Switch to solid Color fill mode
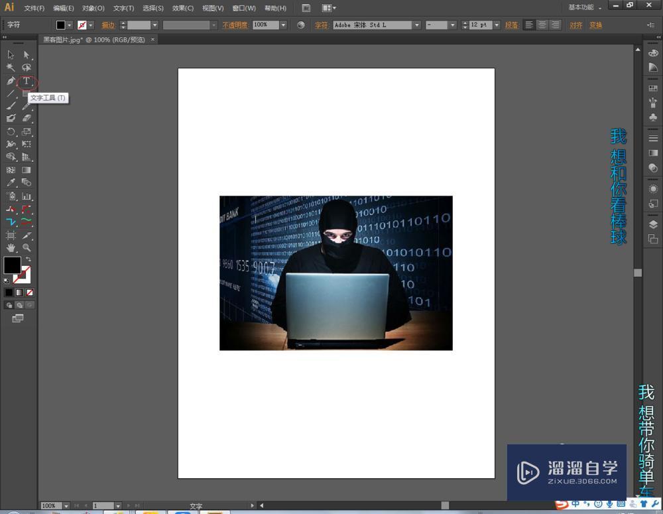 [9, 292]
